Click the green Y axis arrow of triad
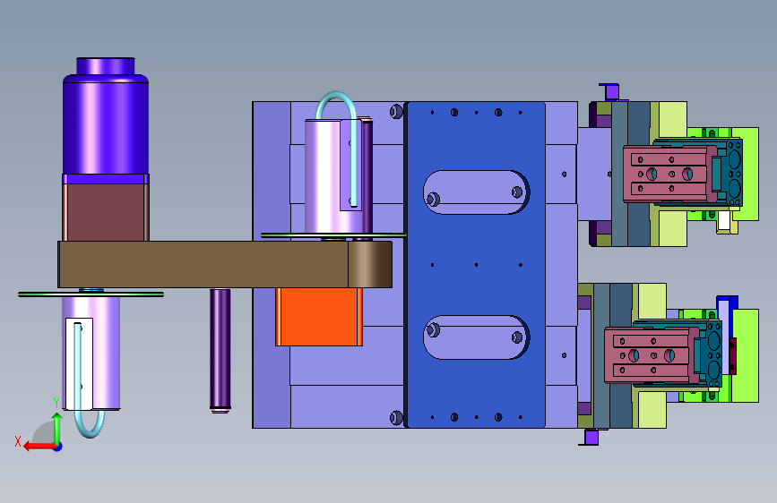This screenshot has width=777, height=503. [x=57, y=429]
